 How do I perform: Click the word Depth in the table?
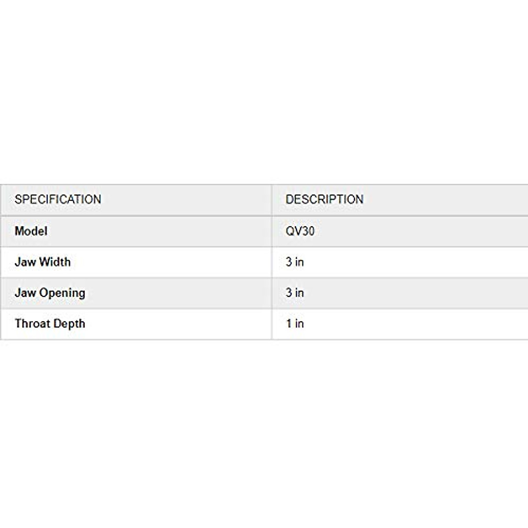[70, 324]
